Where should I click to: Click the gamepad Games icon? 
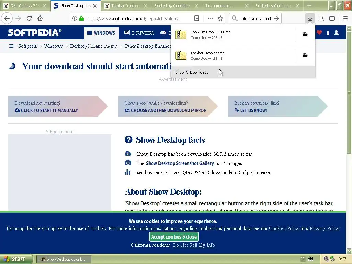163,33
